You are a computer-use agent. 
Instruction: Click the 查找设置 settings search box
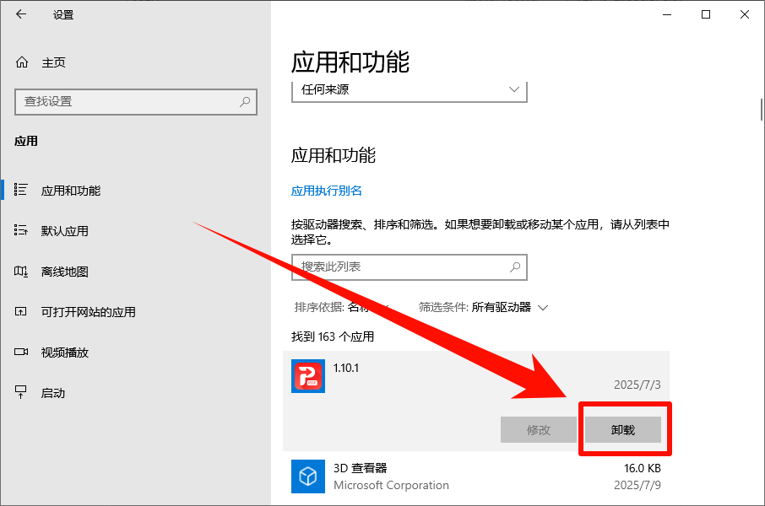(x=135, y=101)
